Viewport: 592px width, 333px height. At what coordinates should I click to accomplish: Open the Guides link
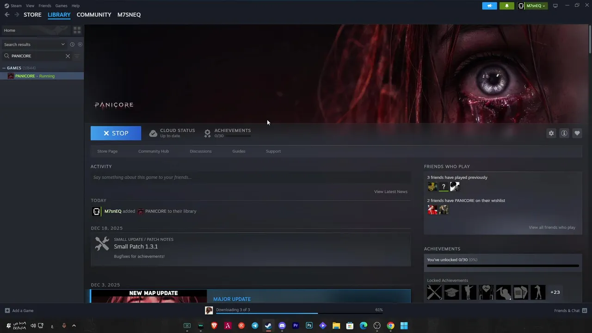click(239, 151)
